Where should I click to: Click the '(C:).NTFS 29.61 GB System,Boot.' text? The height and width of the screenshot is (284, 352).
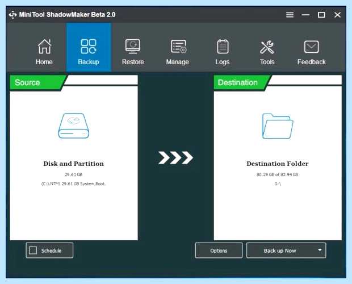pyautogui.click(x=73, y=183)
